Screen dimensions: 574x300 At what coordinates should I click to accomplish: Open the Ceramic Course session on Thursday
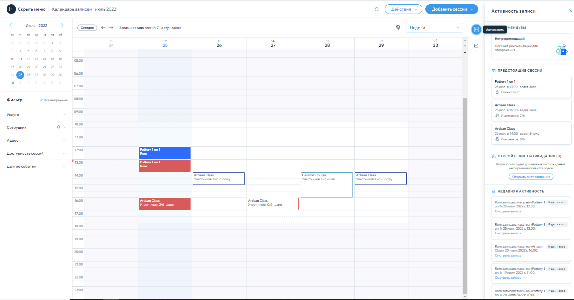[327, 185]
